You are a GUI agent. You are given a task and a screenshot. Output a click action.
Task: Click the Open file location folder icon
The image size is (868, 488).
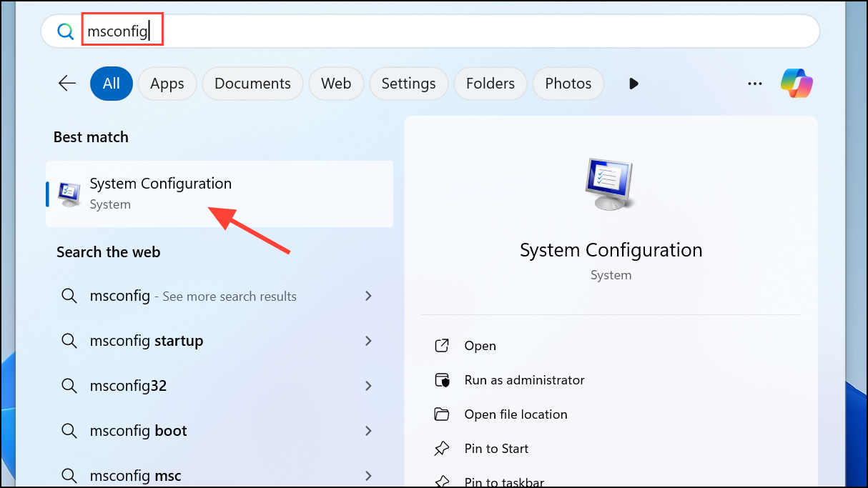point(442,414)
